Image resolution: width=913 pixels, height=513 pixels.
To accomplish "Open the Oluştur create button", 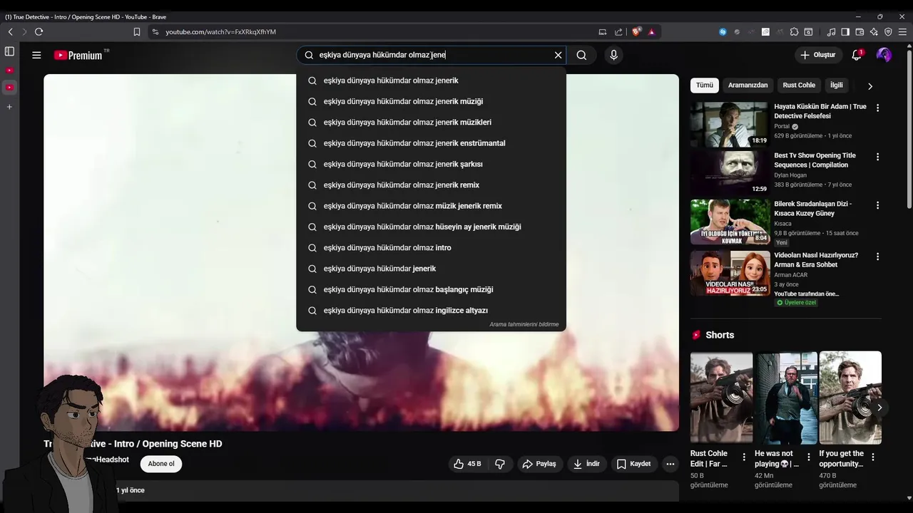I will pos(818,55).
